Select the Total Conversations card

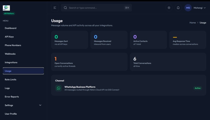[168, 62]
